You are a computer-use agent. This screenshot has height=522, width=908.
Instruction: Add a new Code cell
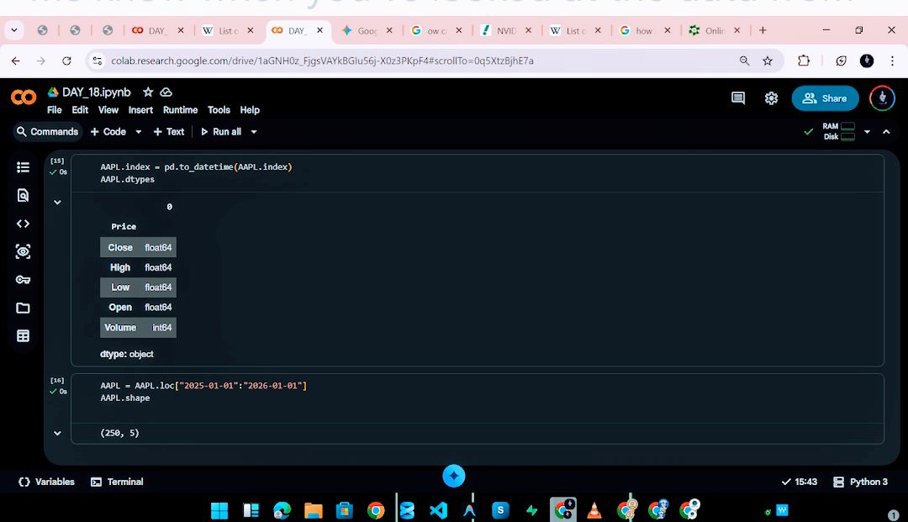(108, 132)
